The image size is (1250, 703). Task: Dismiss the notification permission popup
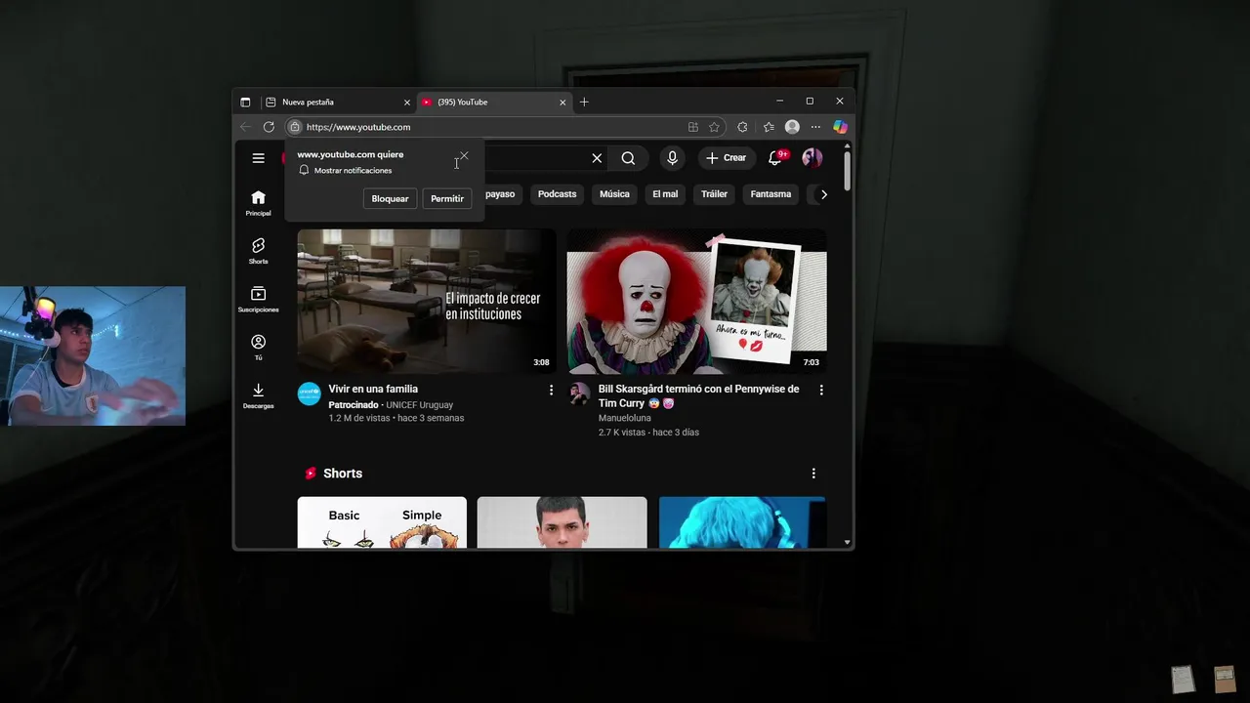pyautogui.click(x=464, y=155)
